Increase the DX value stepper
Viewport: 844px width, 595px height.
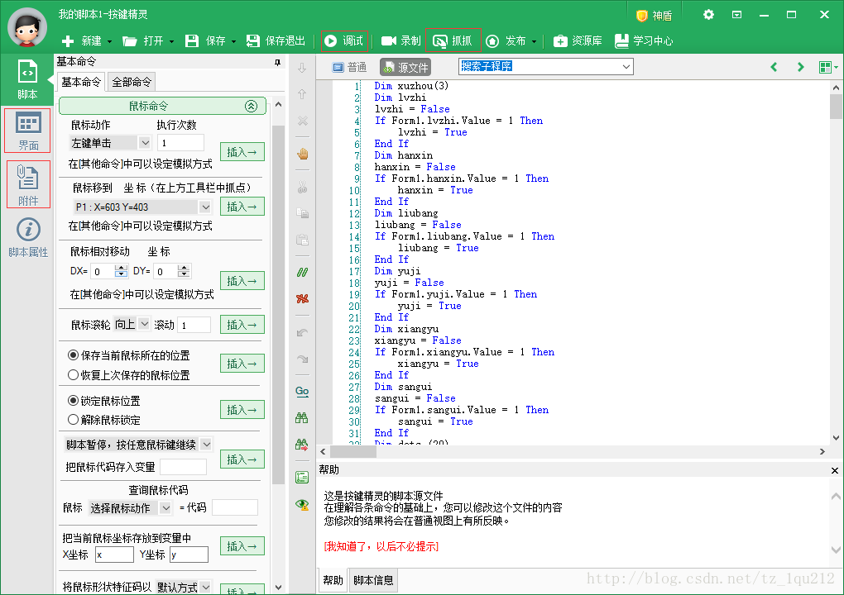pos(121,268)
